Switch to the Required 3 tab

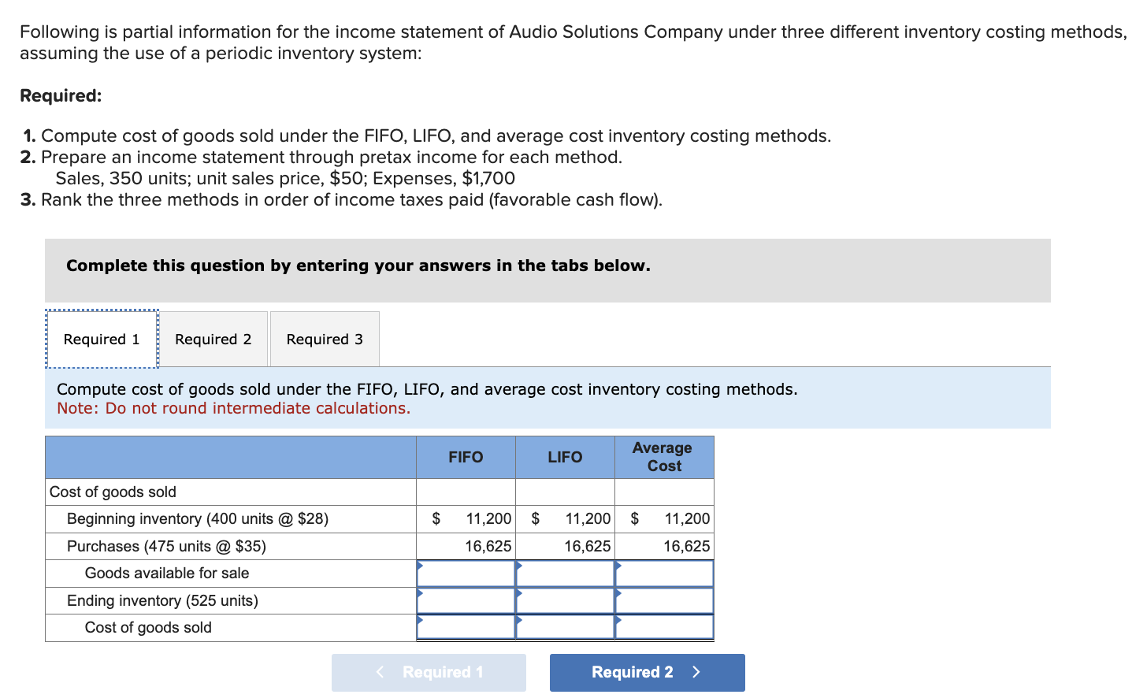pos(325,339)
